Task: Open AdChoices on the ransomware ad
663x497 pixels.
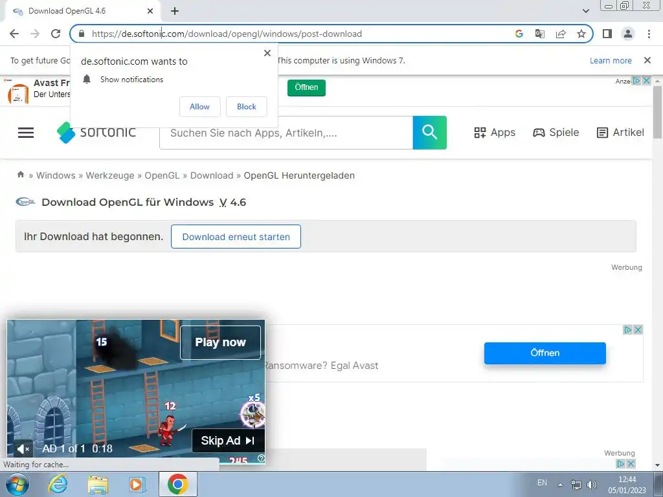Action: coord(628,329)
